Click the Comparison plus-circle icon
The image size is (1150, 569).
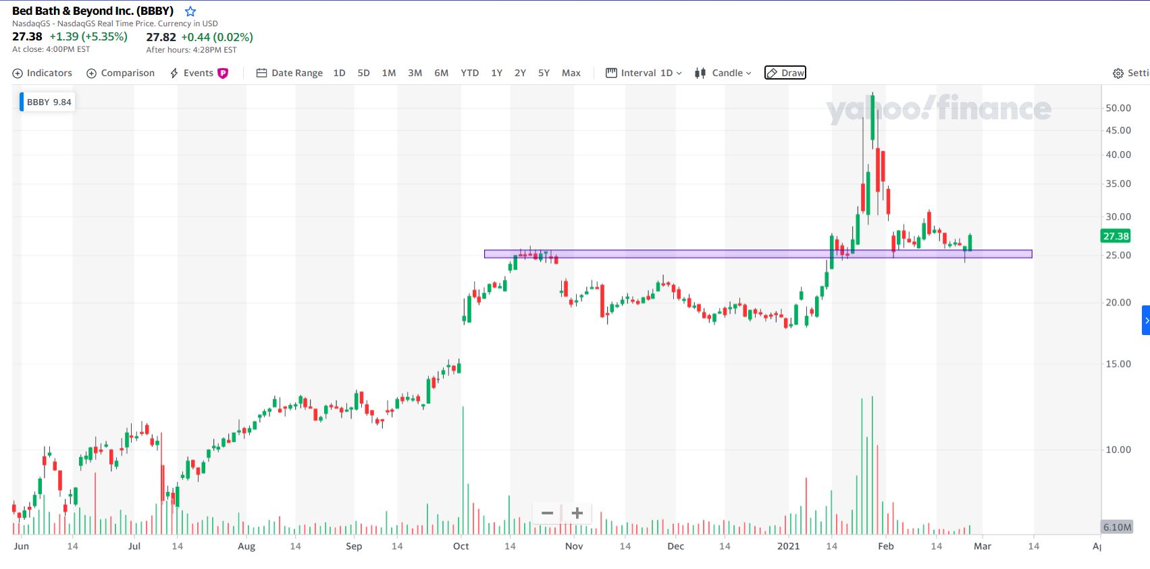[x=92, y=73]
